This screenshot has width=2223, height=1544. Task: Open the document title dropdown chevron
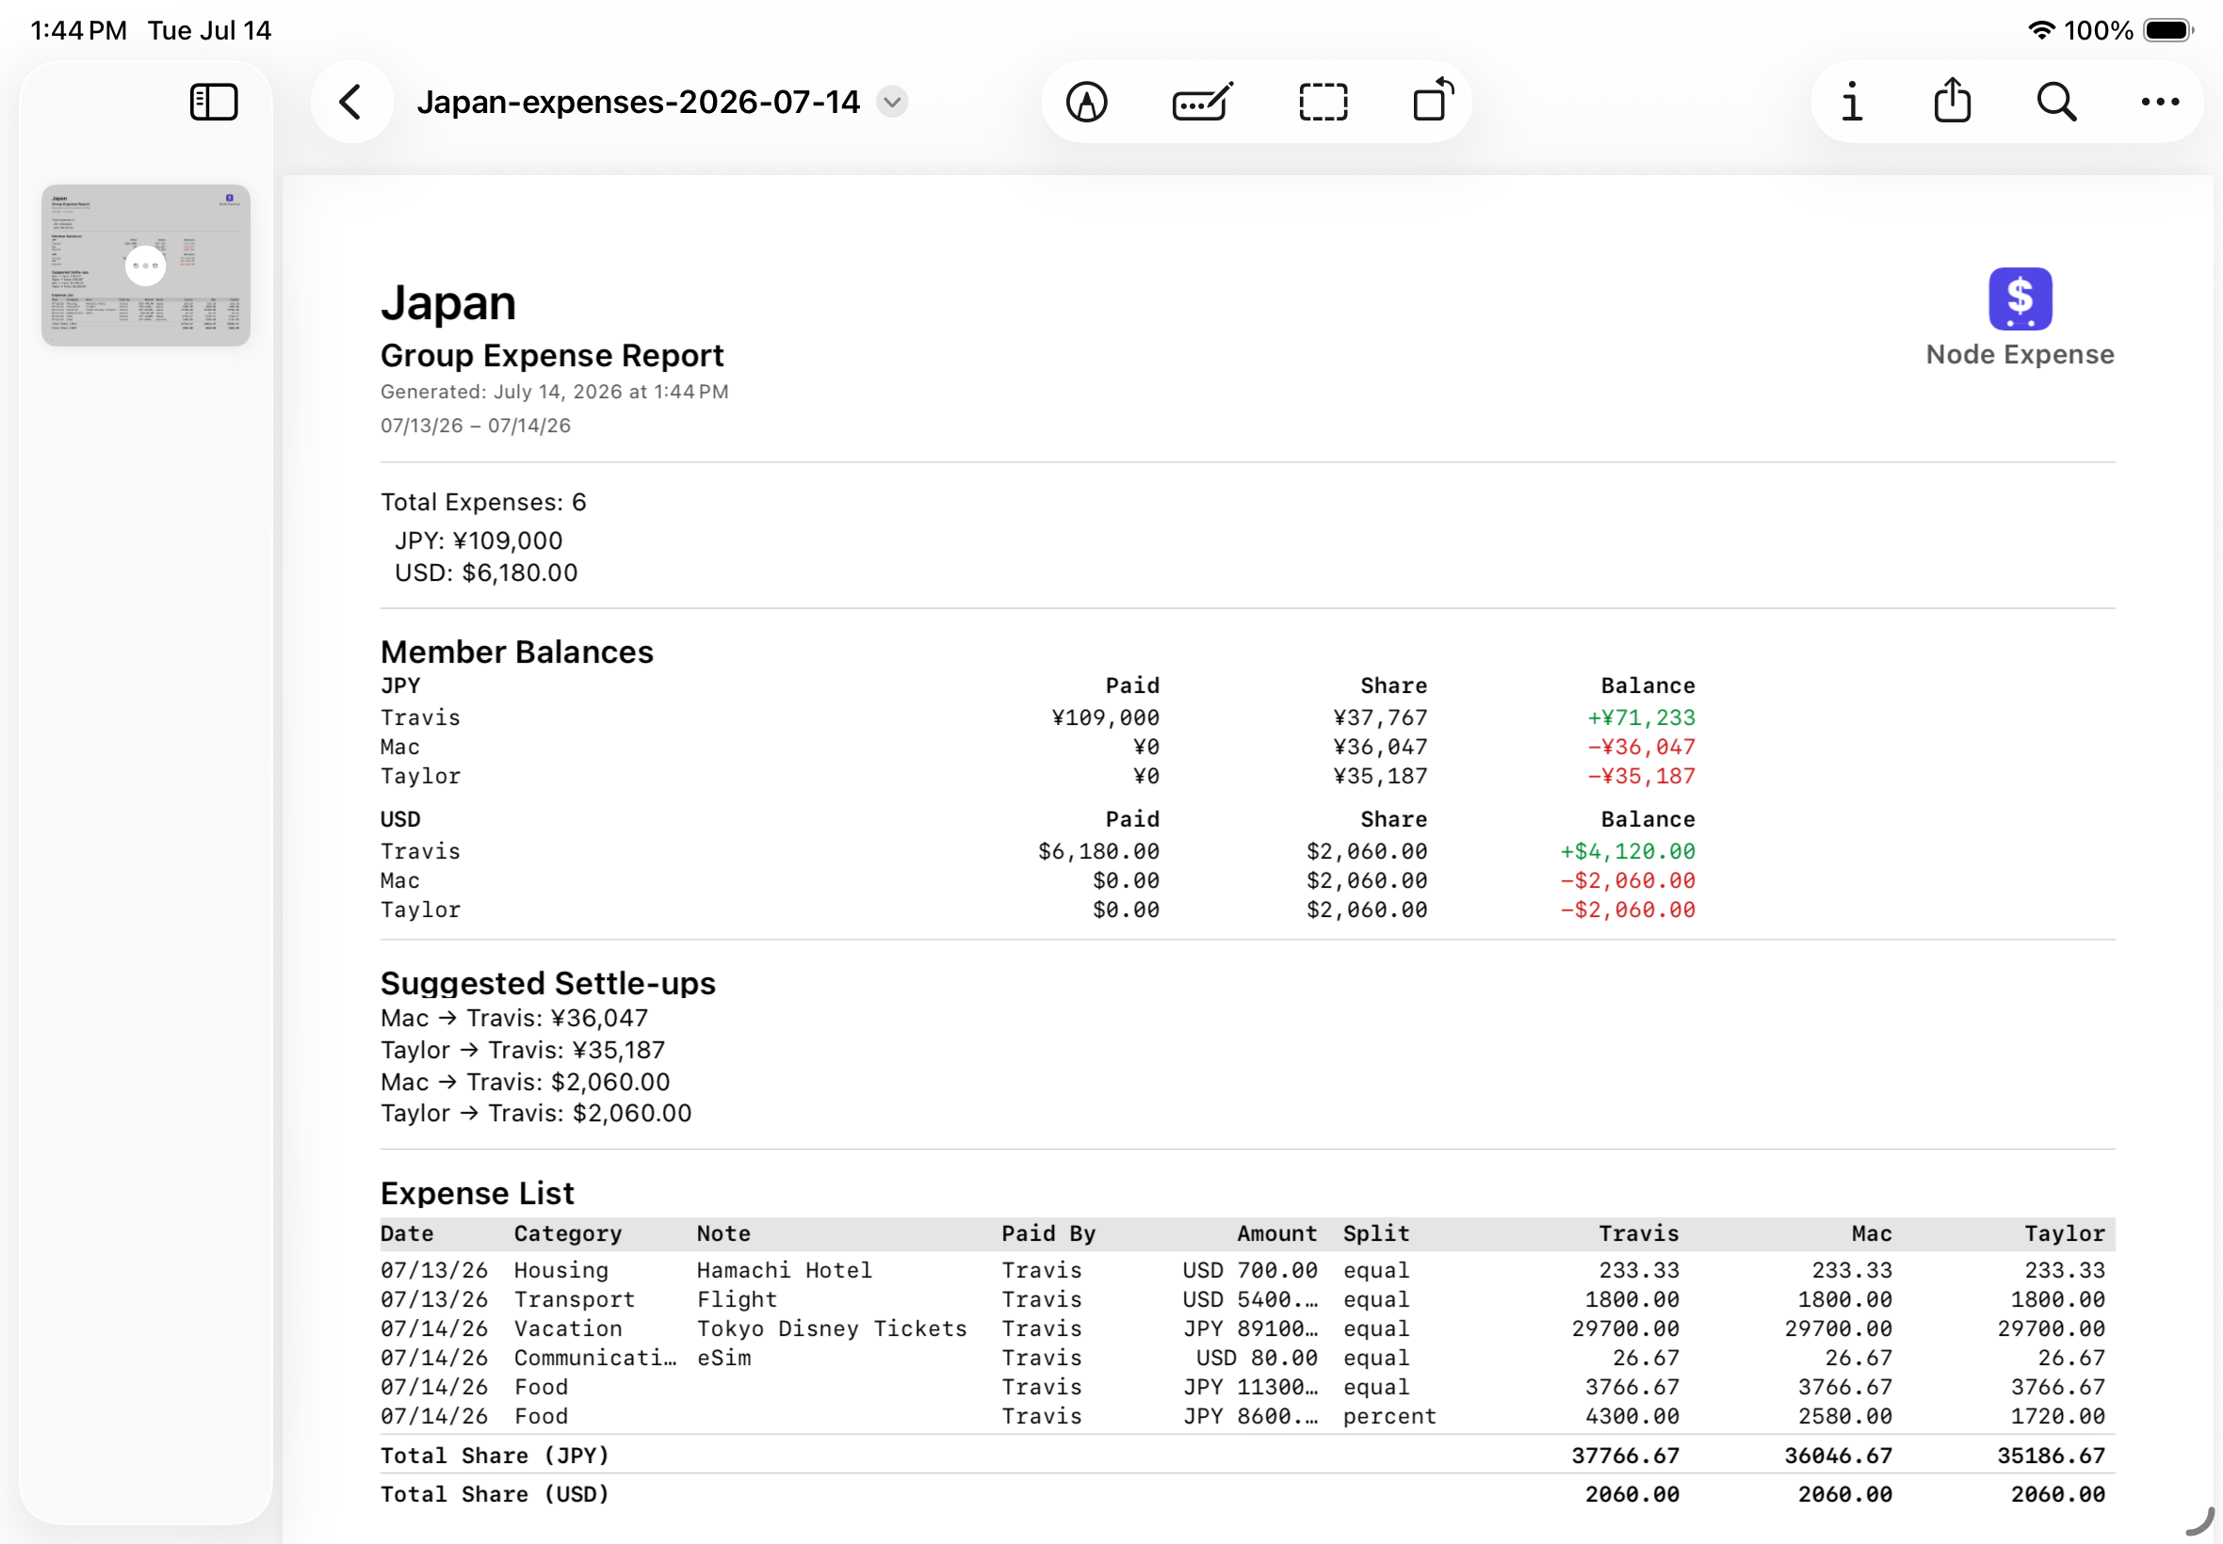(x=892, y=102)
